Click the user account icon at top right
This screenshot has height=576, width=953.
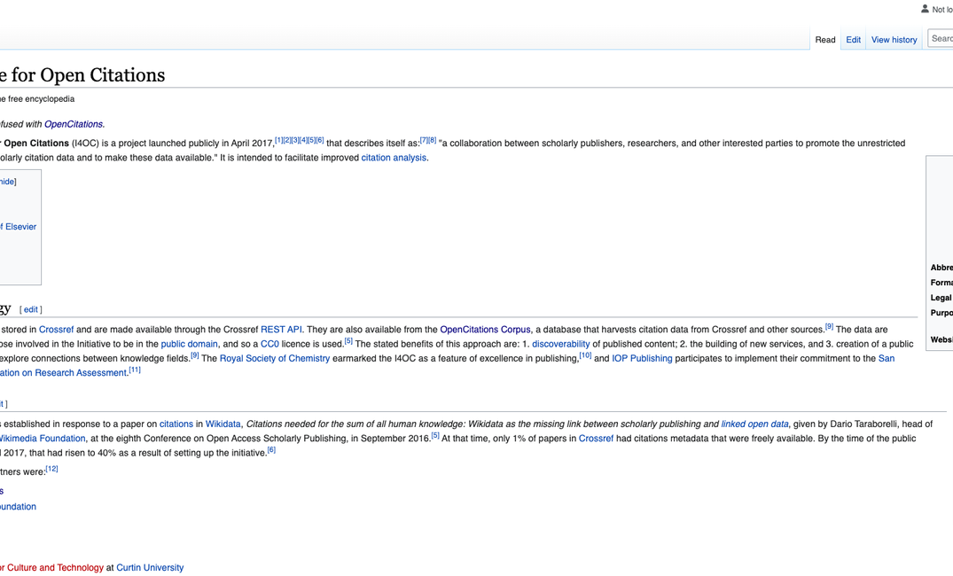tap(925, 9)
